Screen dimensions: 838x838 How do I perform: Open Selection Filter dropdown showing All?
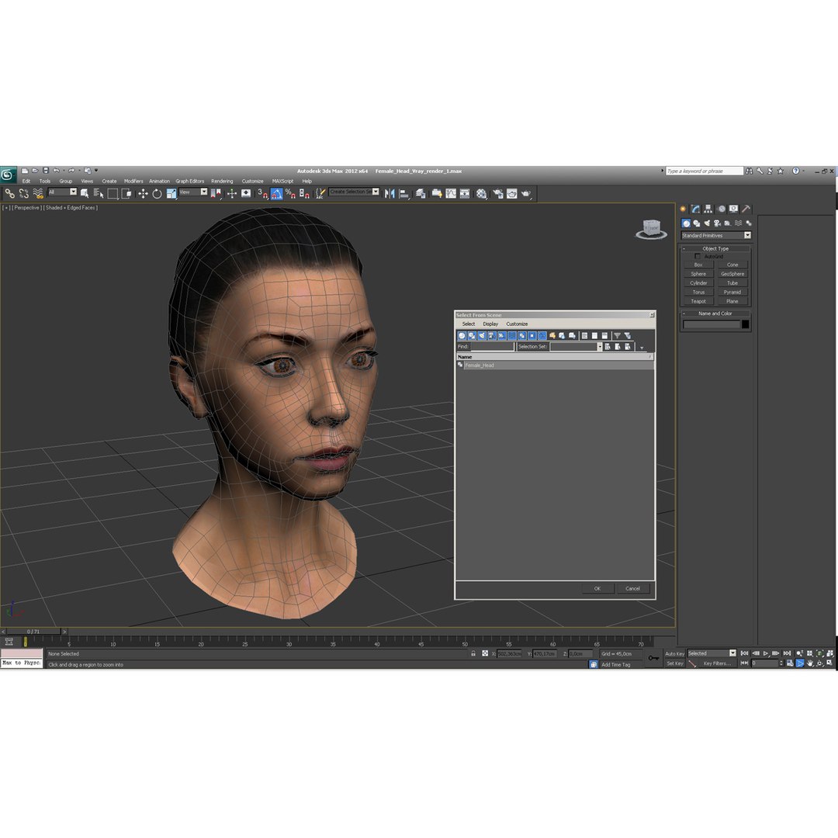point(63,192)
